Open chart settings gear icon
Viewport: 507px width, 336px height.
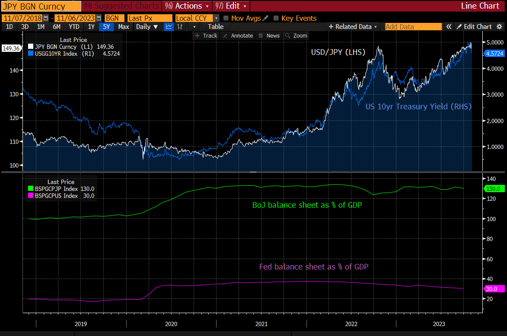point(499,27)
